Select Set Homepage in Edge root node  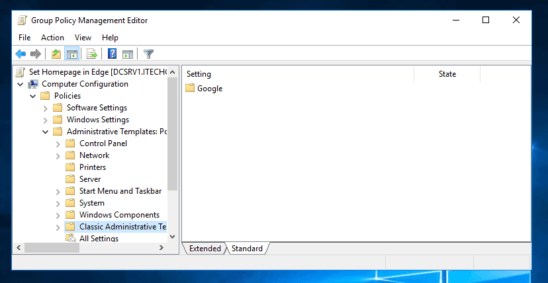(x=98, y=72)
